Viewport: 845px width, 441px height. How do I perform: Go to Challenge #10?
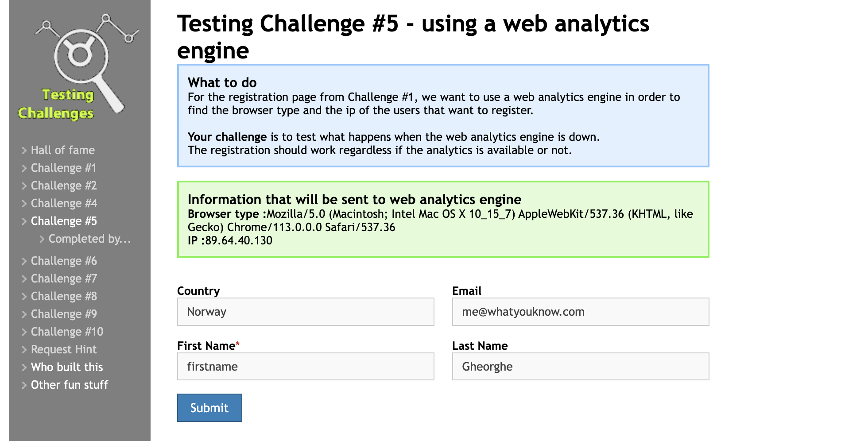tap(67, 332)
